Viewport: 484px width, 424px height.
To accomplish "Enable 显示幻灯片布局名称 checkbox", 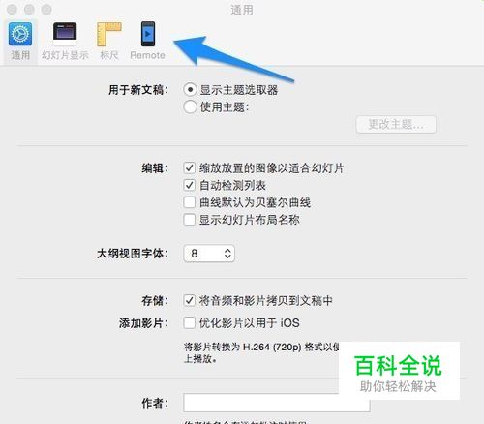I will tap(189, 220).
